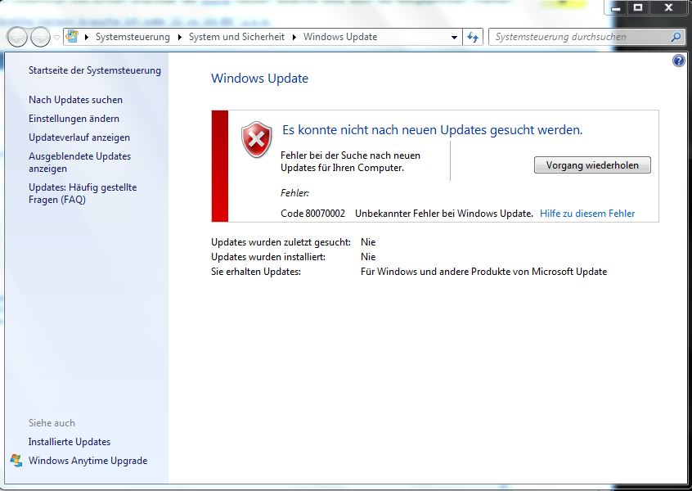This screenshot has height=491, width=692.
Task: Select the Systemsteuerung breadcrumb
Action: click(133, 37)
